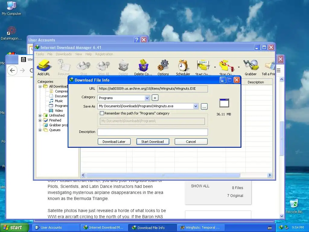Click the IDM tray icon in system tray
The height and width of the screenshot is (232, 309).
coord(281,227)
